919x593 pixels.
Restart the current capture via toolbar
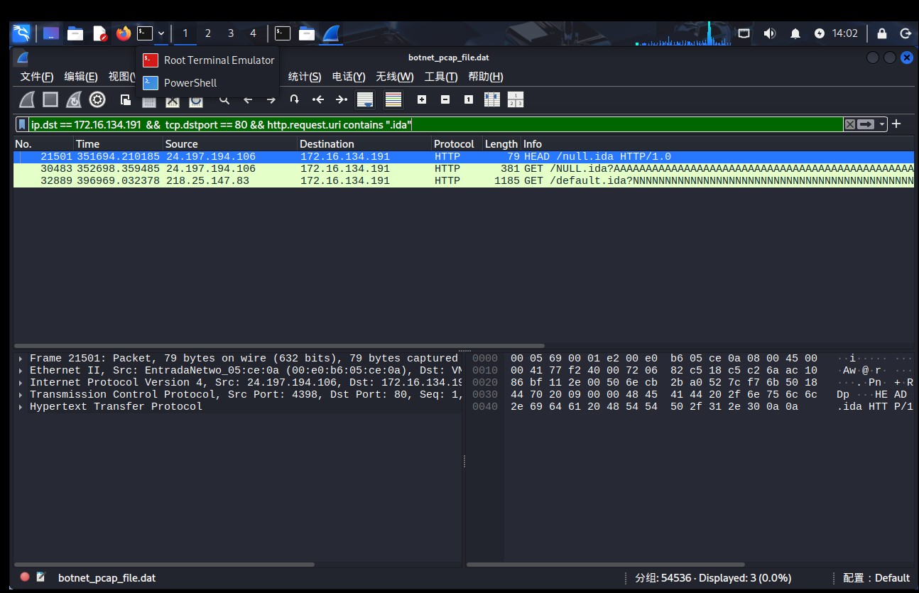(73, 99)
